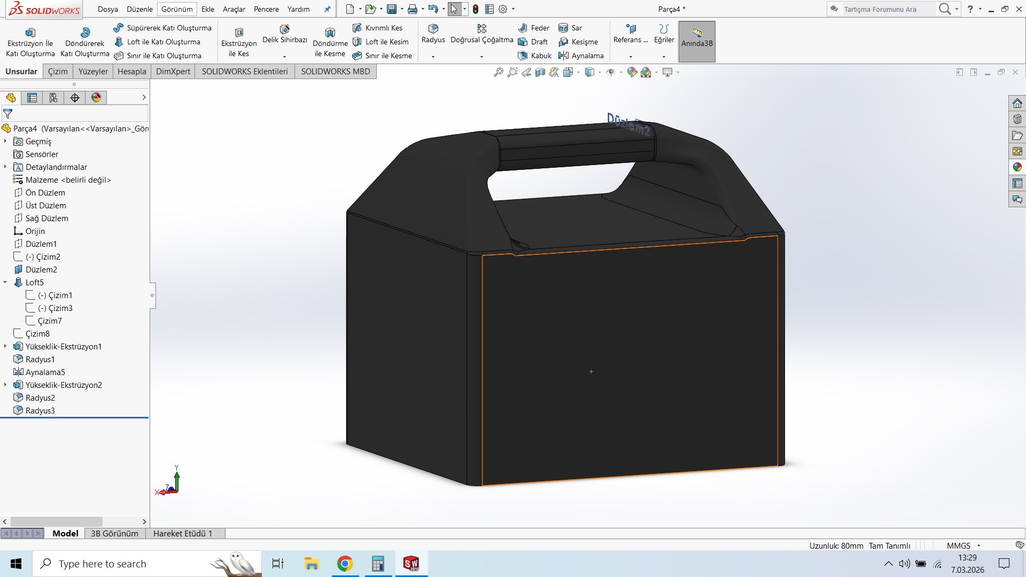1026x577 pixels.
Task: Open the Görünüm menu
Action: coord(177,9)
